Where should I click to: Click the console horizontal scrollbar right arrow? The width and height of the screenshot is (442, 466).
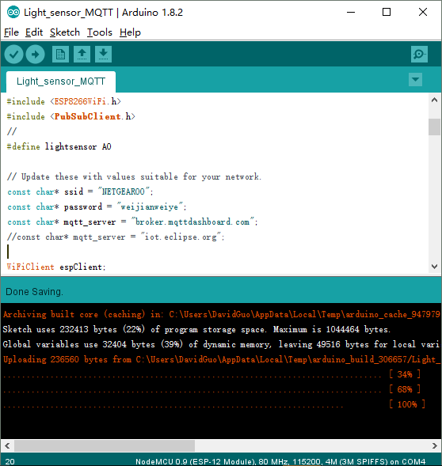pos(435,445)
